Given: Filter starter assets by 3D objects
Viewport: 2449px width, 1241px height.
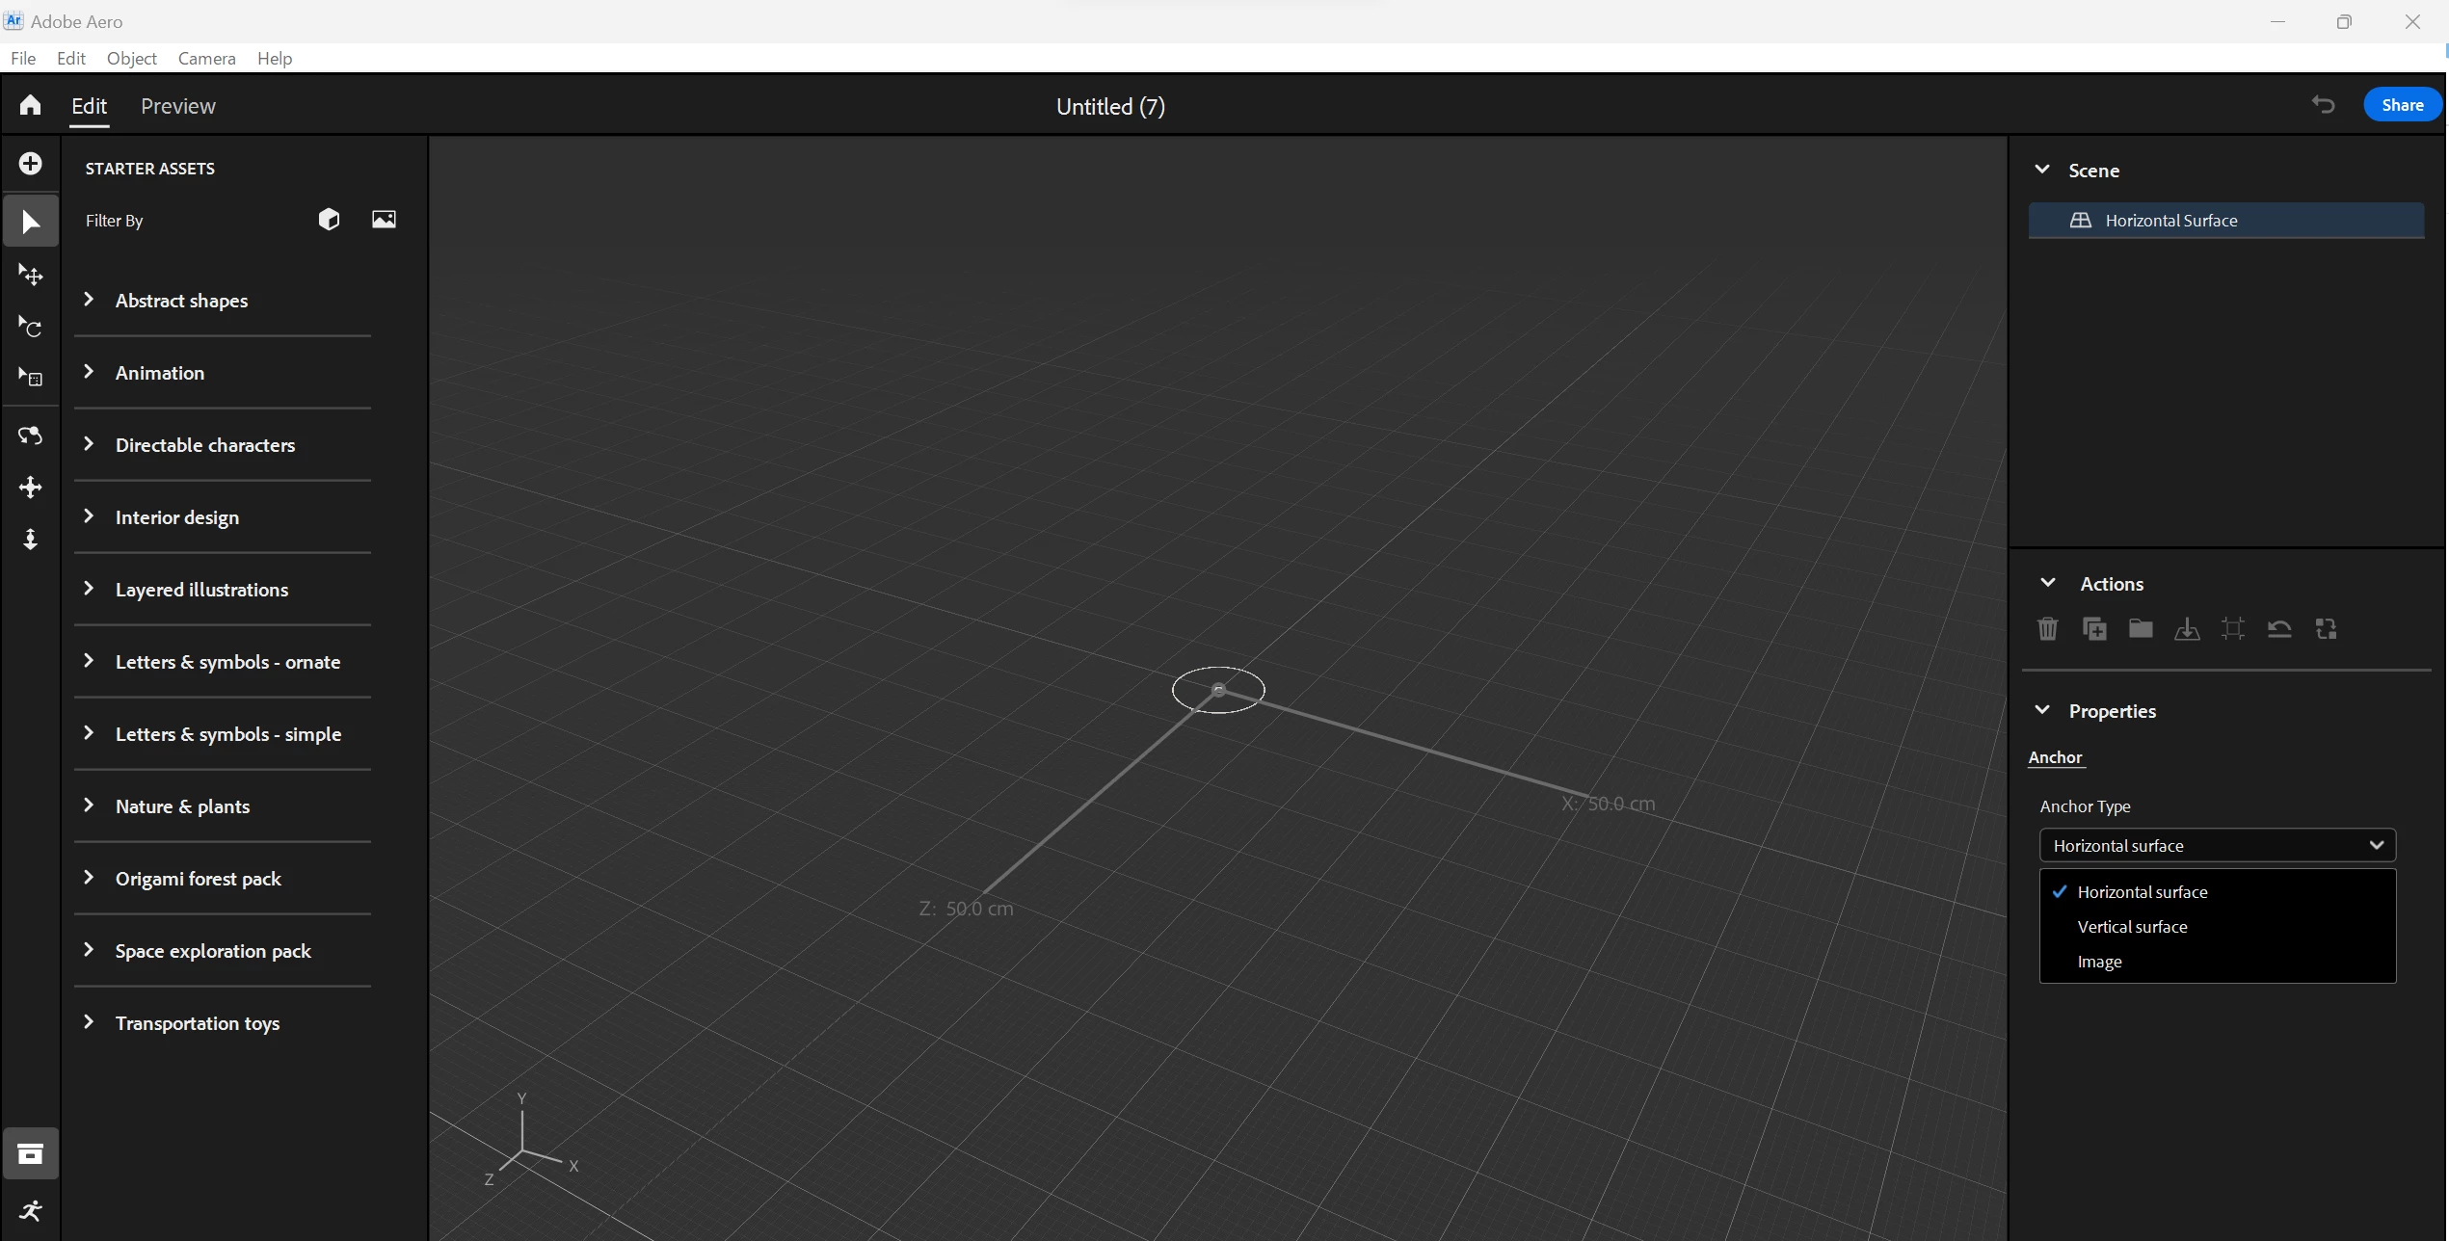Looking at the screenshot, I should coord(329,220).
